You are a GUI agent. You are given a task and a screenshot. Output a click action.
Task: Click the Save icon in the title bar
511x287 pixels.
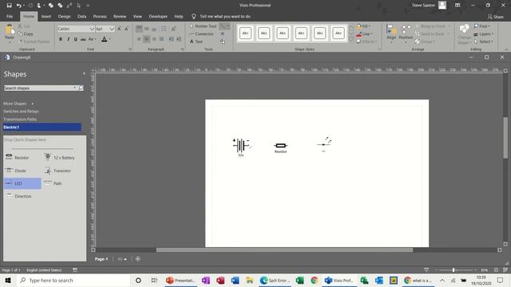9,6
